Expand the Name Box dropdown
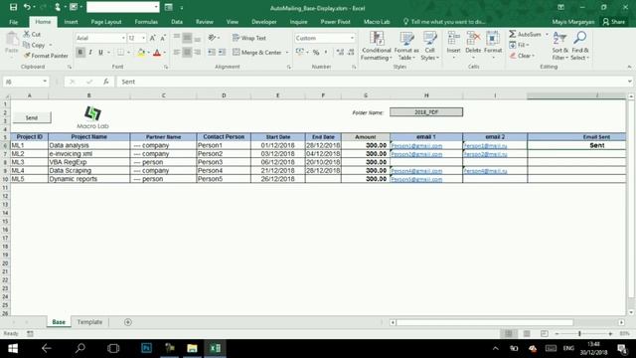Viewport: 636px width, 358px height. point(45,82)
